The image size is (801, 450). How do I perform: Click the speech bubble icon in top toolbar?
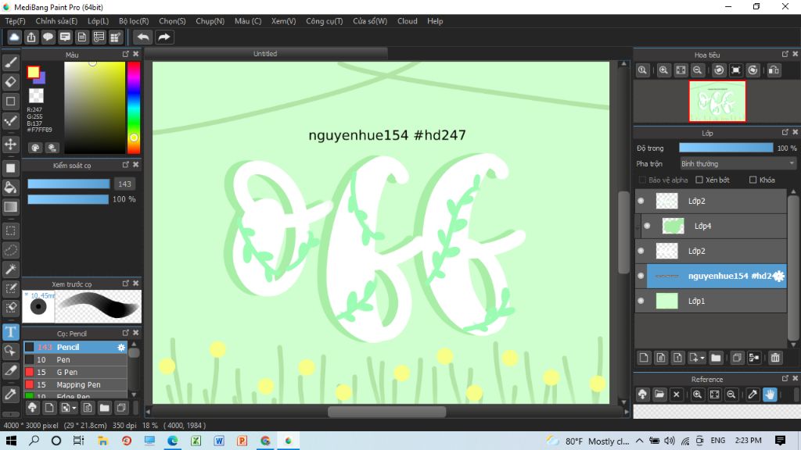[x=48, y=37]
